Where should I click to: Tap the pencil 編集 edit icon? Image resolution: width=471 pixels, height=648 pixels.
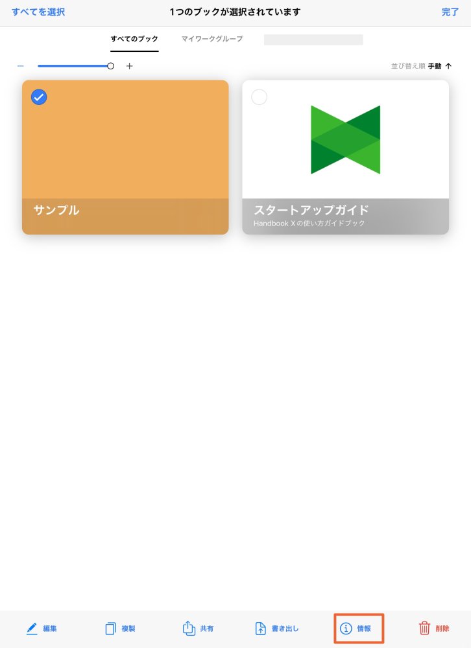32,629
